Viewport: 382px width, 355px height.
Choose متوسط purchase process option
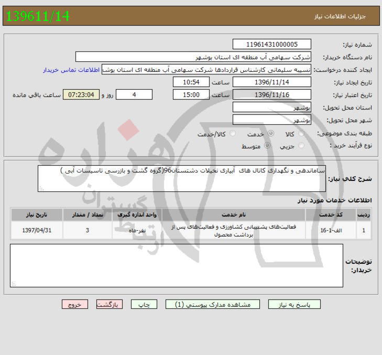click(269, 146)
